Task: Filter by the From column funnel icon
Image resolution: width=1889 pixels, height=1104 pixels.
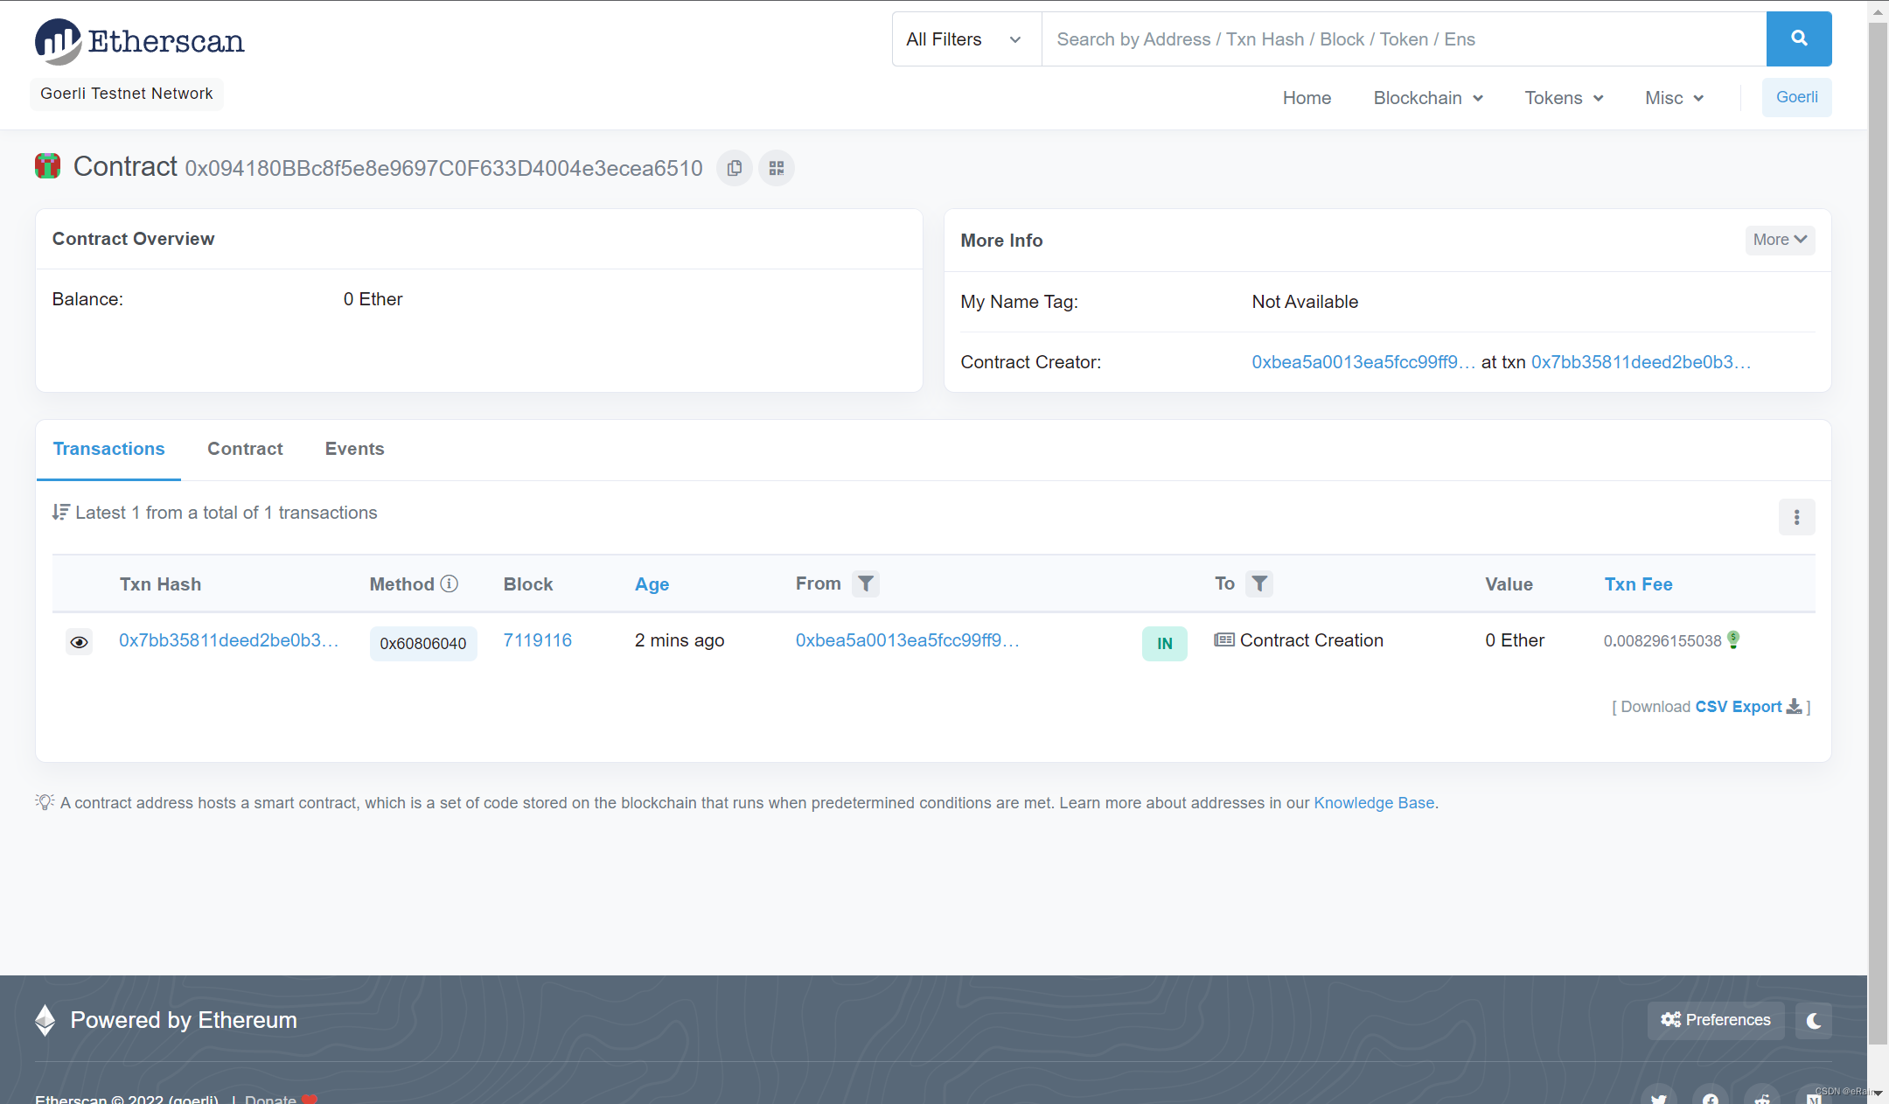Action: 866,583
